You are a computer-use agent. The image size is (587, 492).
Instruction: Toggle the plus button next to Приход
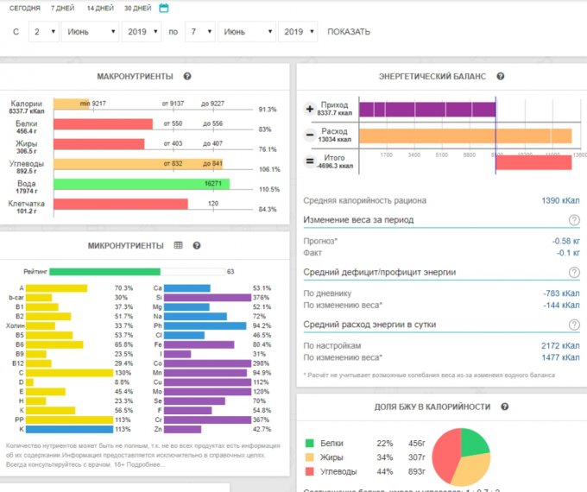coord(310,110)
